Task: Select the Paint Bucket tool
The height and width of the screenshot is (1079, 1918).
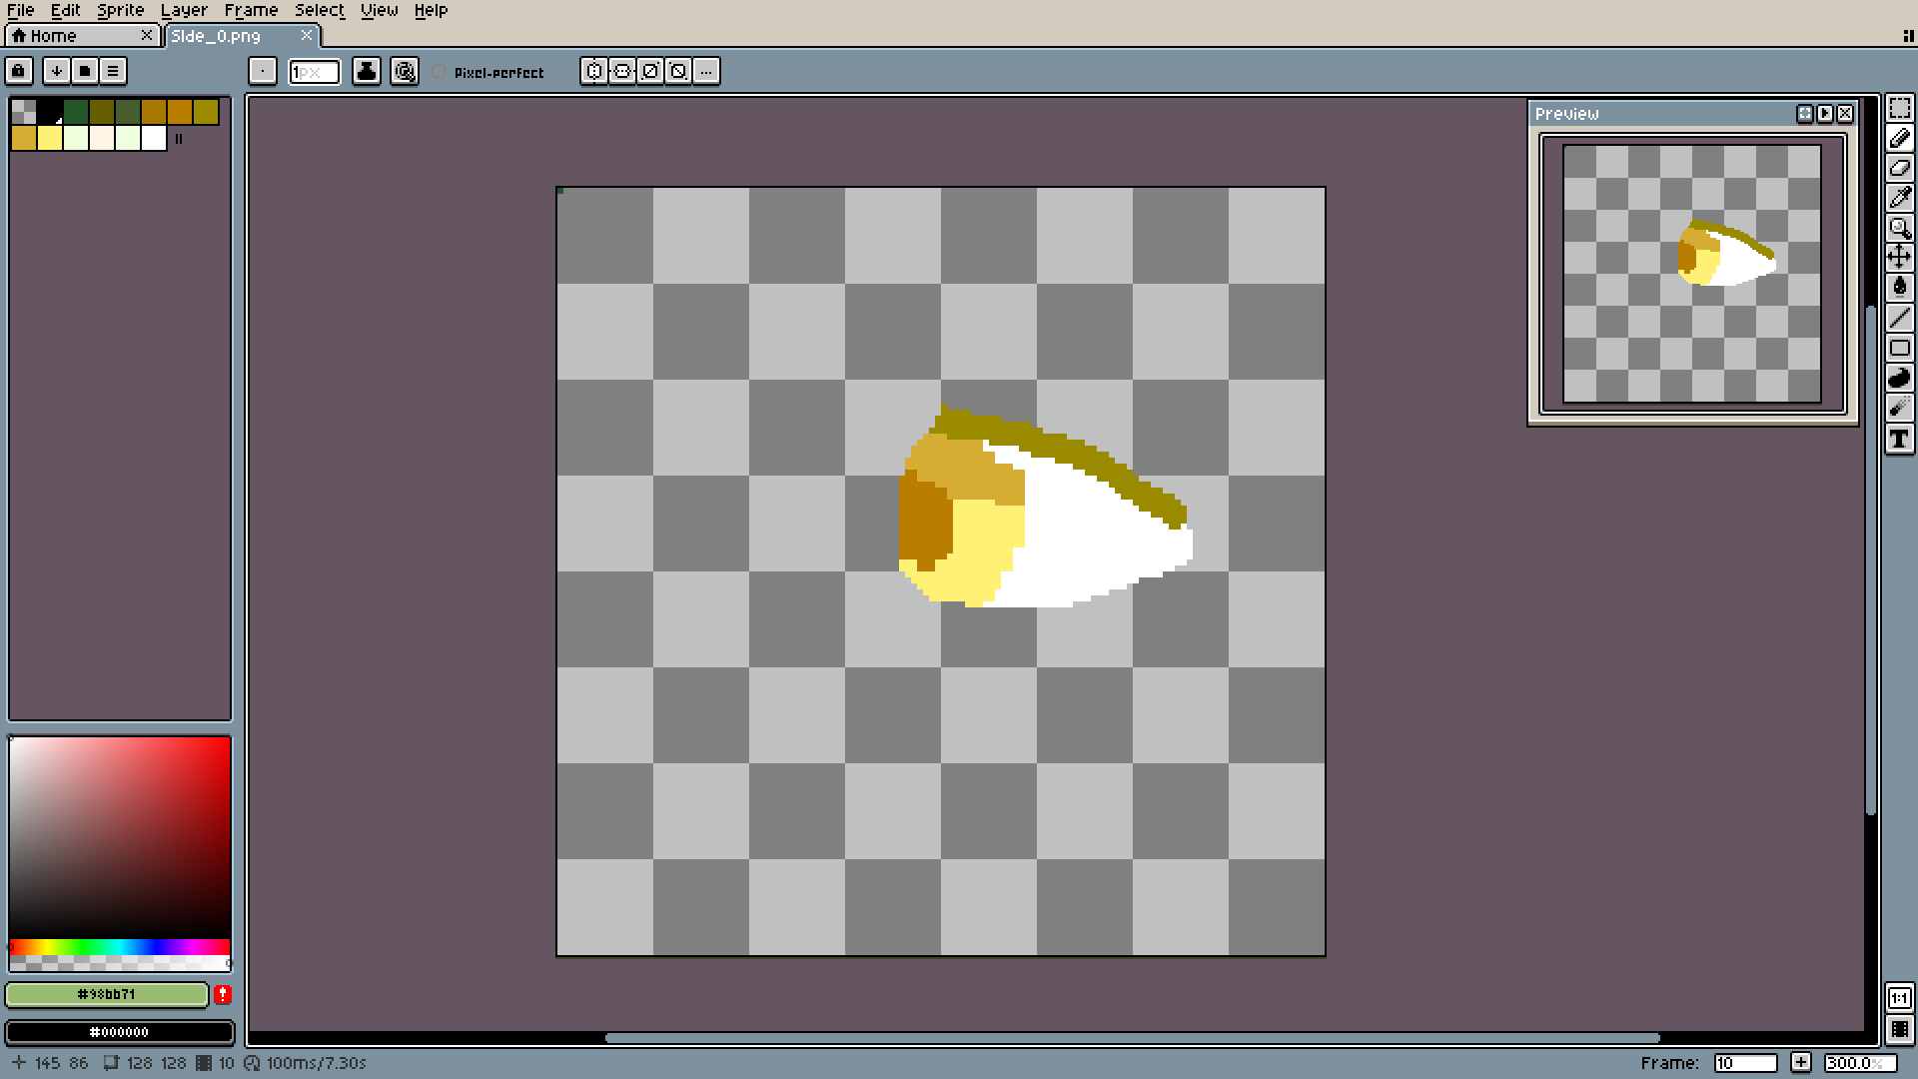Action: coord(1899,288)
